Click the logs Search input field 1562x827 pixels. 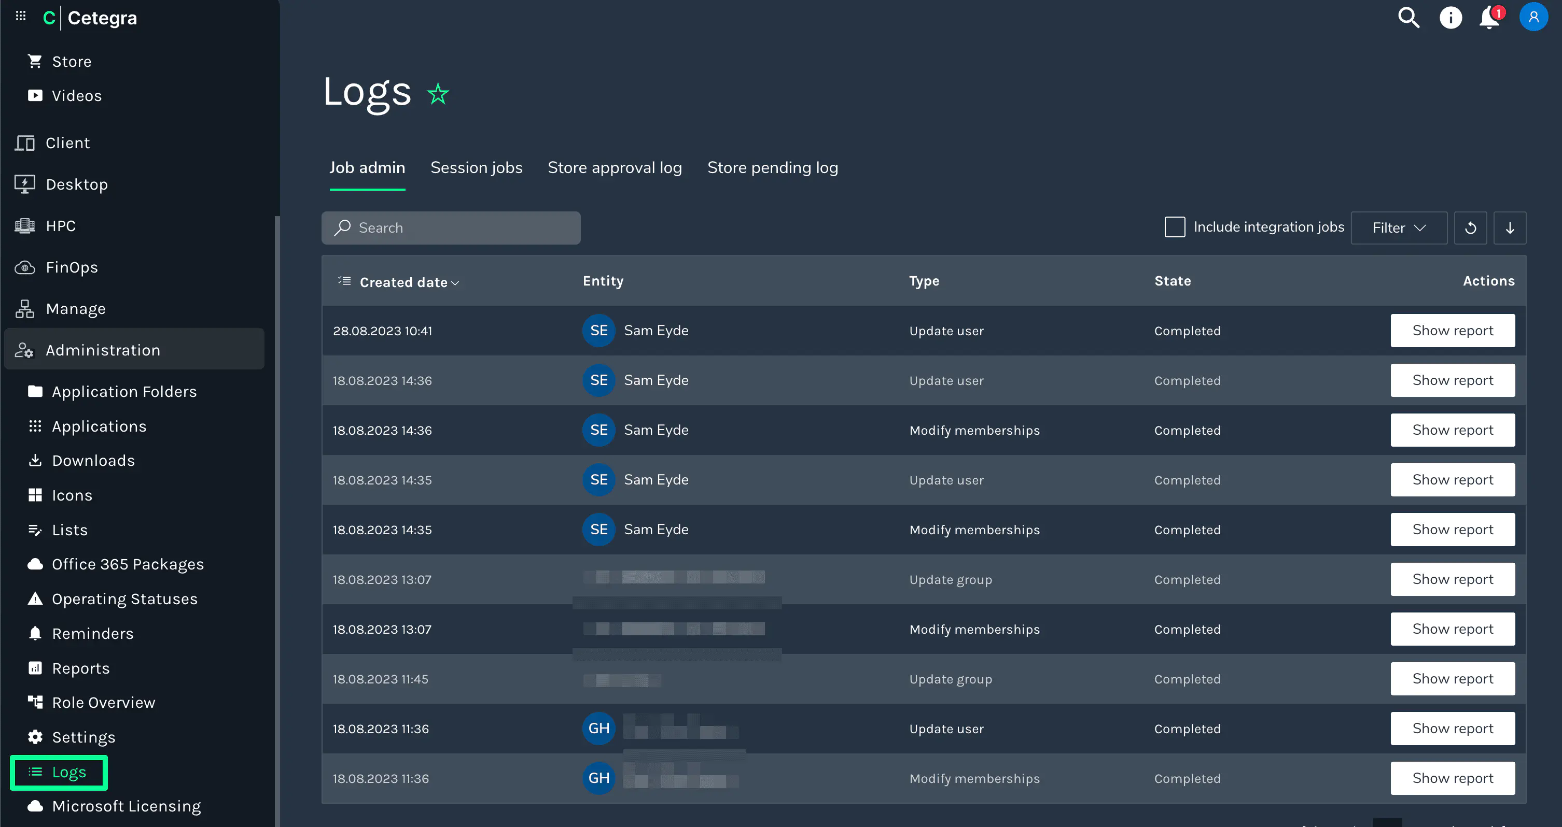(451, 228)
